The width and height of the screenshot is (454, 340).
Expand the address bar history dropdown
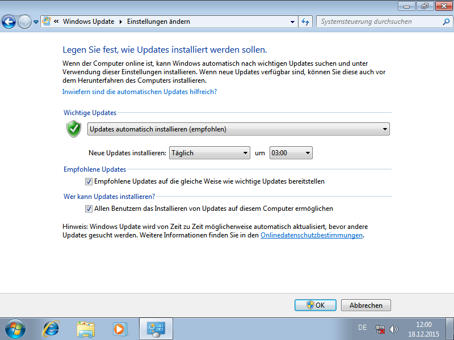click(x=292, y=22)
